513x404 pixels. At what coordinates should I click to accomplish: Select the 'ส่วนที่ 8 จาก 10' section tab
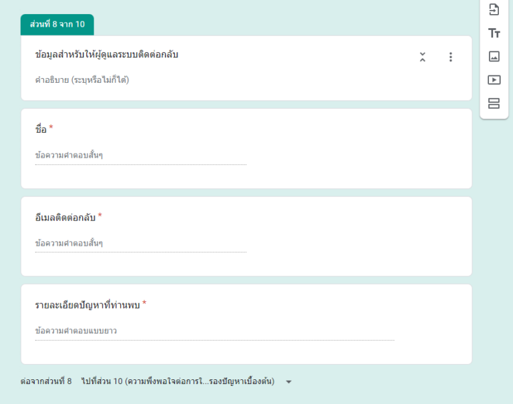tap(57, 25)
